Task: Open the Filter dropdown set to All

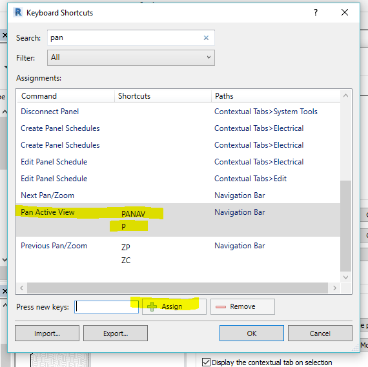Action: click(130, 57)
